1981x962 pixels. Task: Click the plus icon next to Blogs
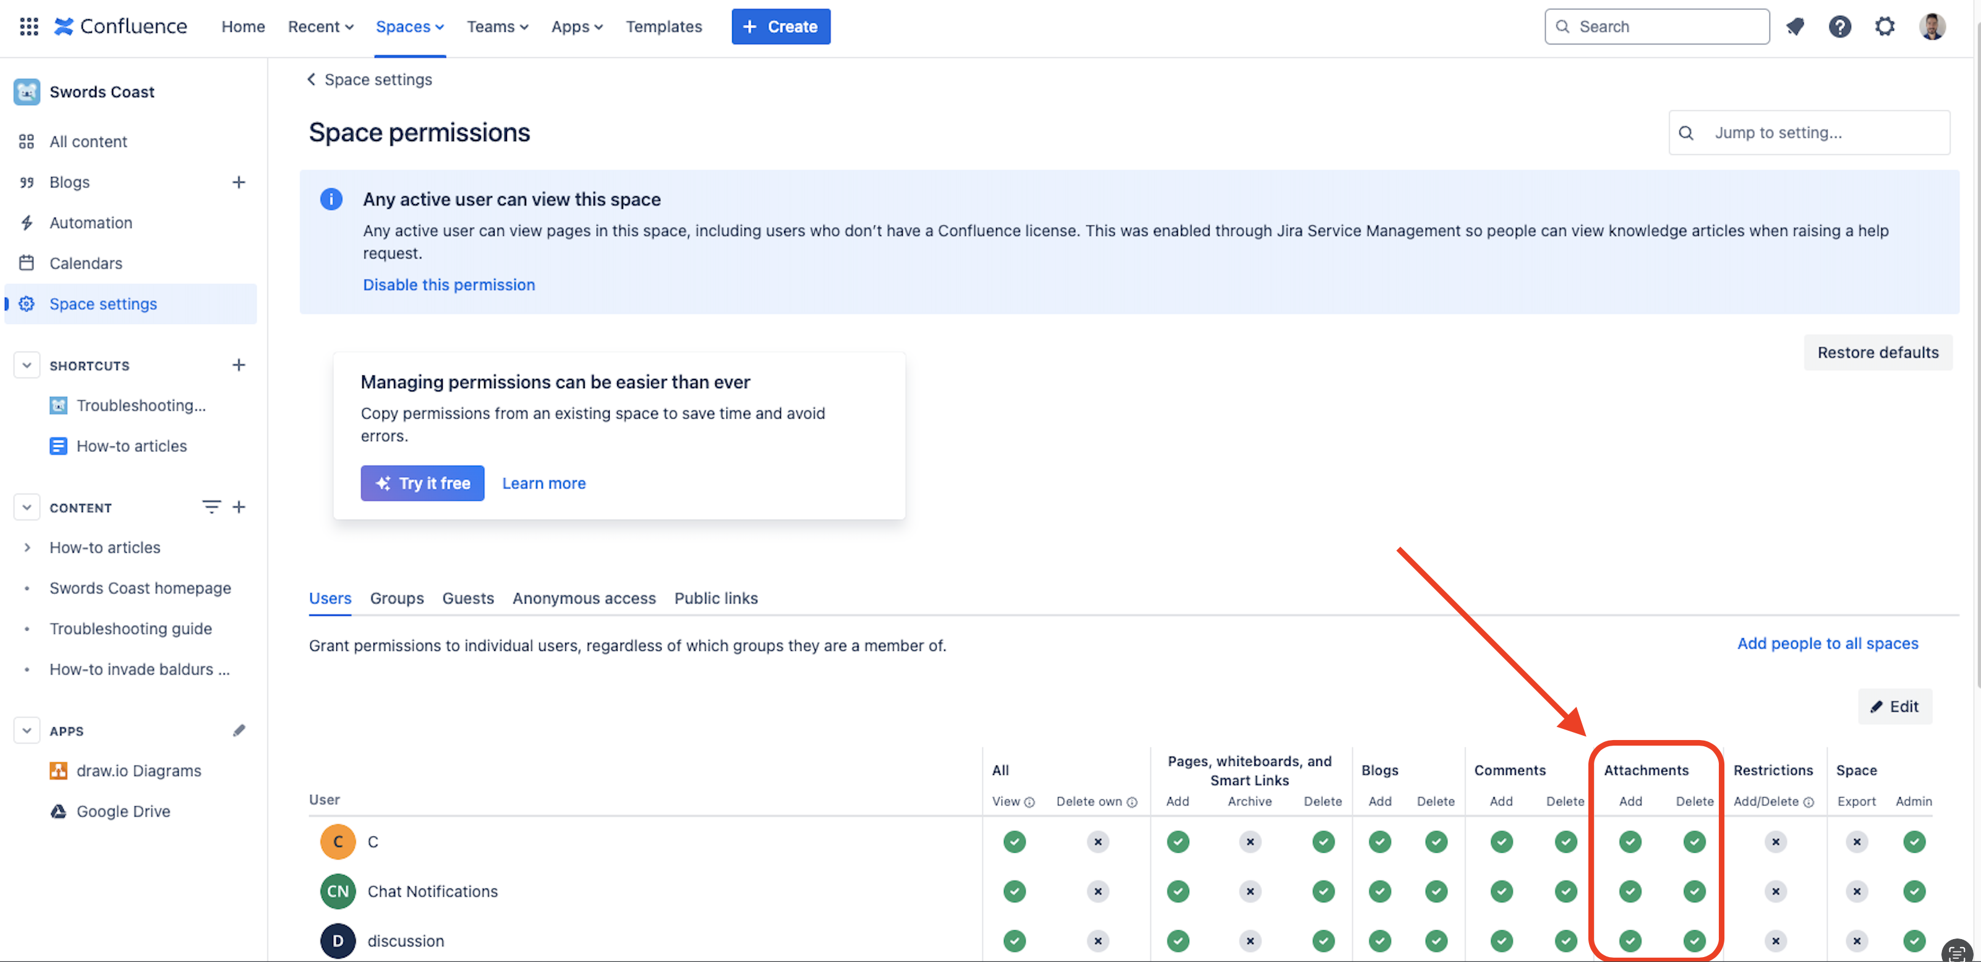(239, 182)
